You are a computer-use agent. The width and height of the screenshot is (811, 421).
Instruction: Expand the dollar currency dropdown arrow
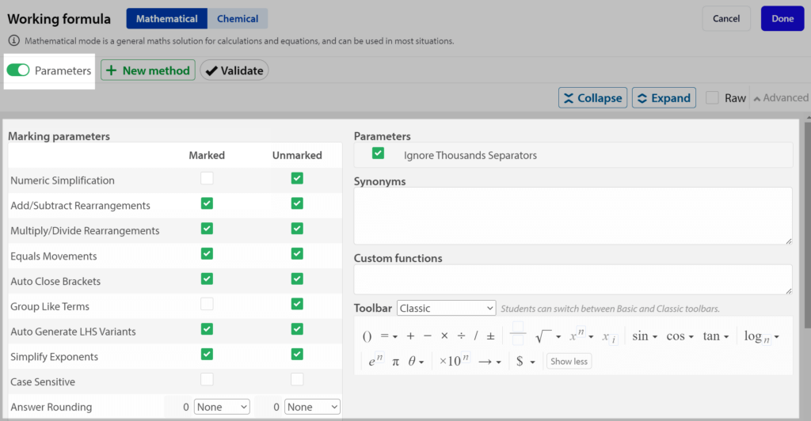pyautogui.click(x=532, y=362)
